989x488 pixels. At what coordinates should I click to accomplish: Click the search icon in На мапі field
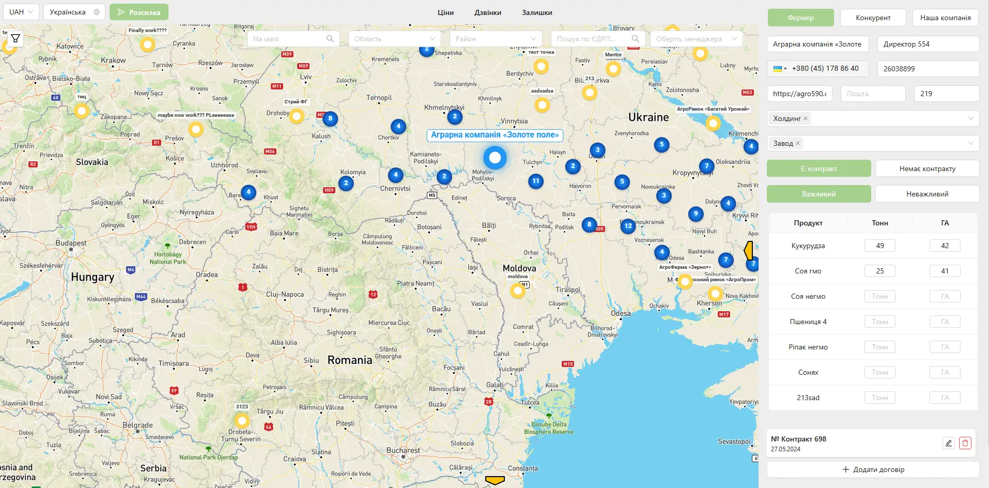pos(330,39)
